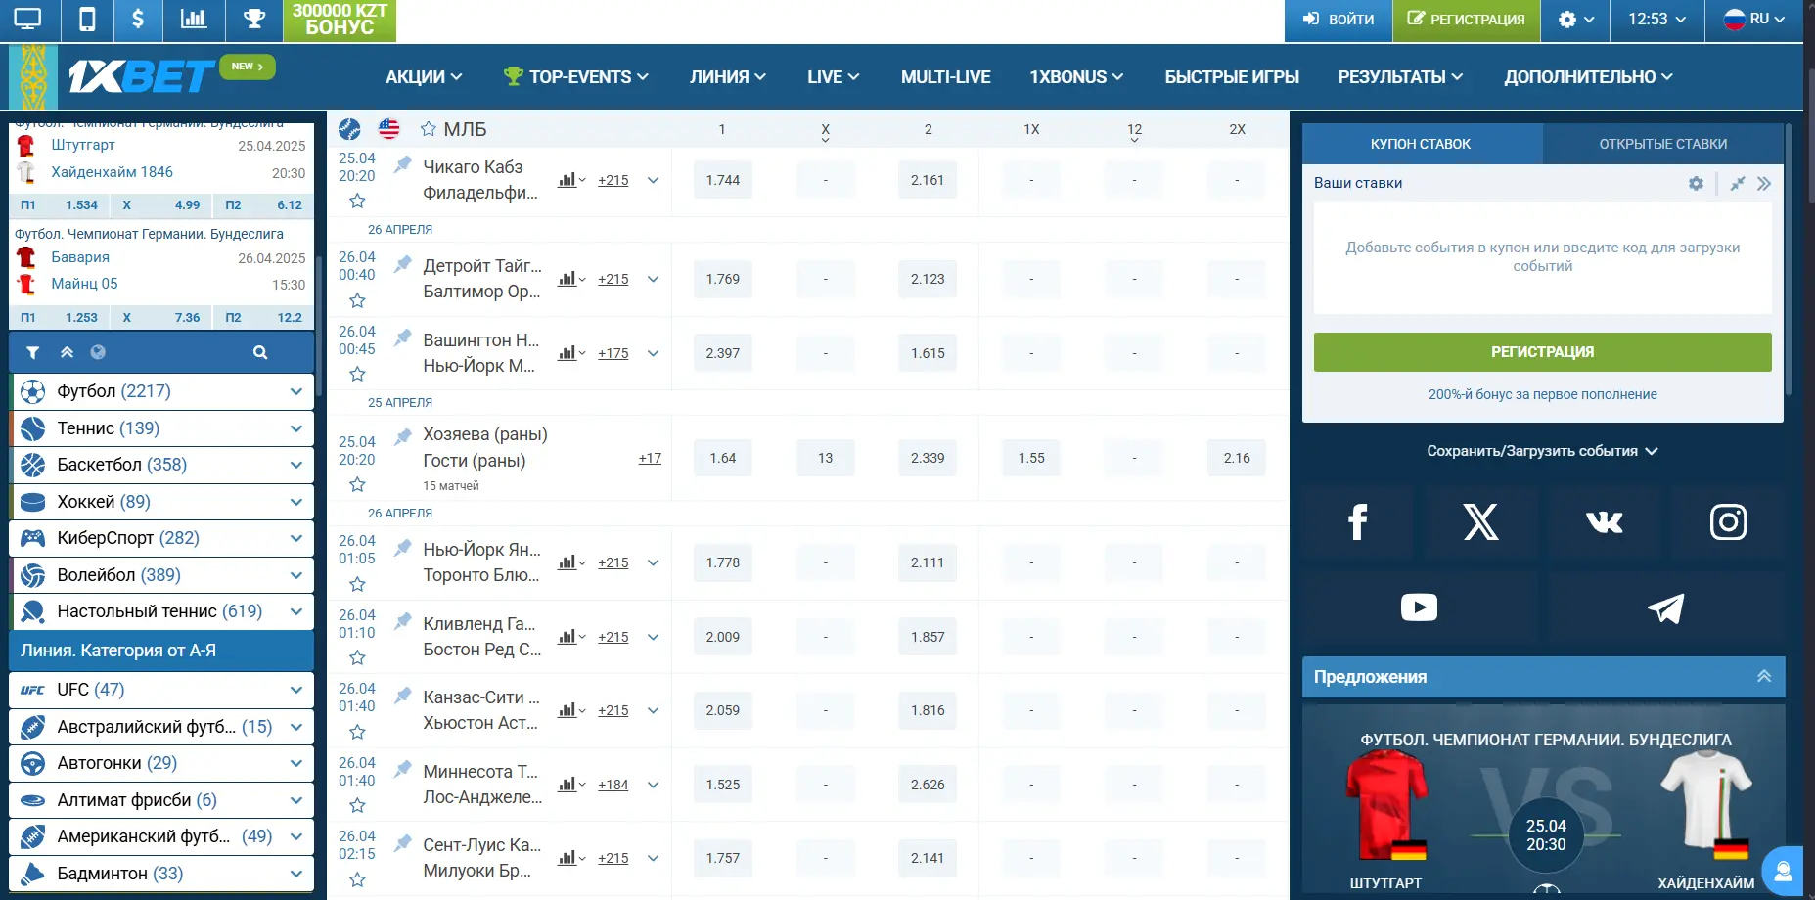Screen dimensions: 1815x900
Task: Pin the Чикаго Кабз match
Action: (402, 165)
